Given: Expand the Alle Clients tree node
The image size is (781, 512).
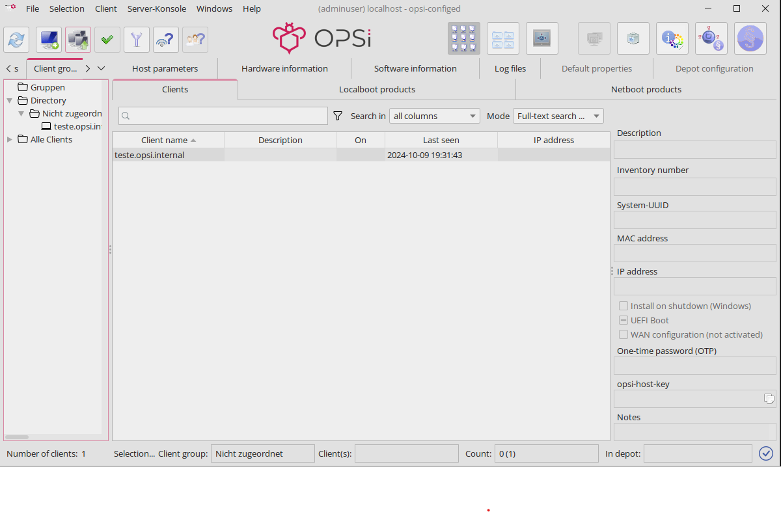Looking at the screenshot, I should click(x=10, y=139).
